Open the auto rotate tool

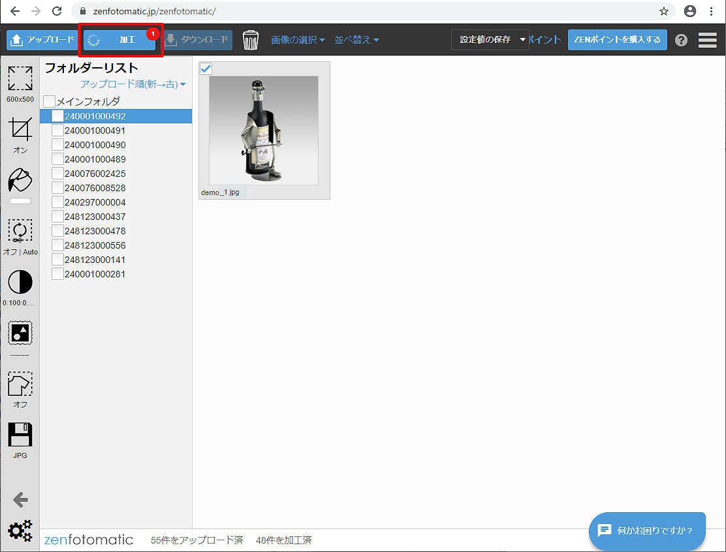(20, 231)
